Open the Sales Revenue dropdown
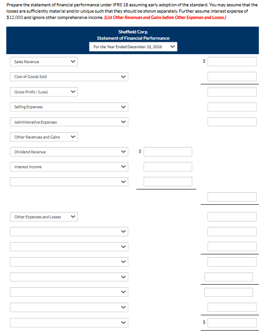The height and width of the screenshot is (336, 262). (44, 61)
